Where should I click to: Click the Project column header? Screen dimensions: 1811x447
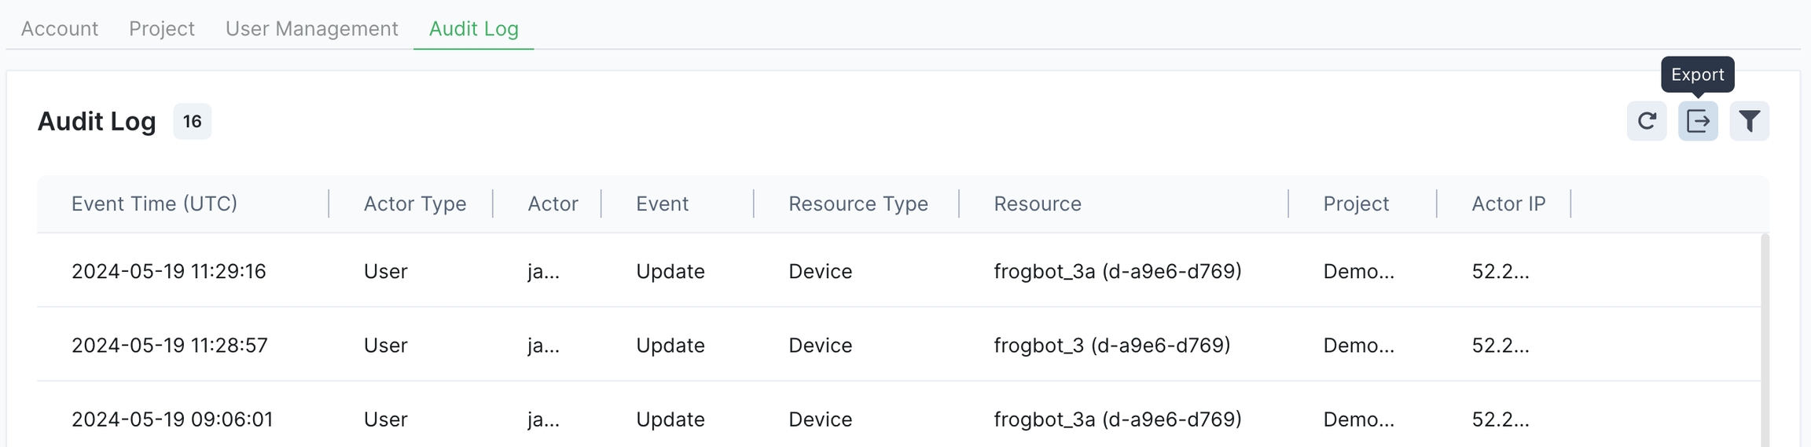point(1355,203)
